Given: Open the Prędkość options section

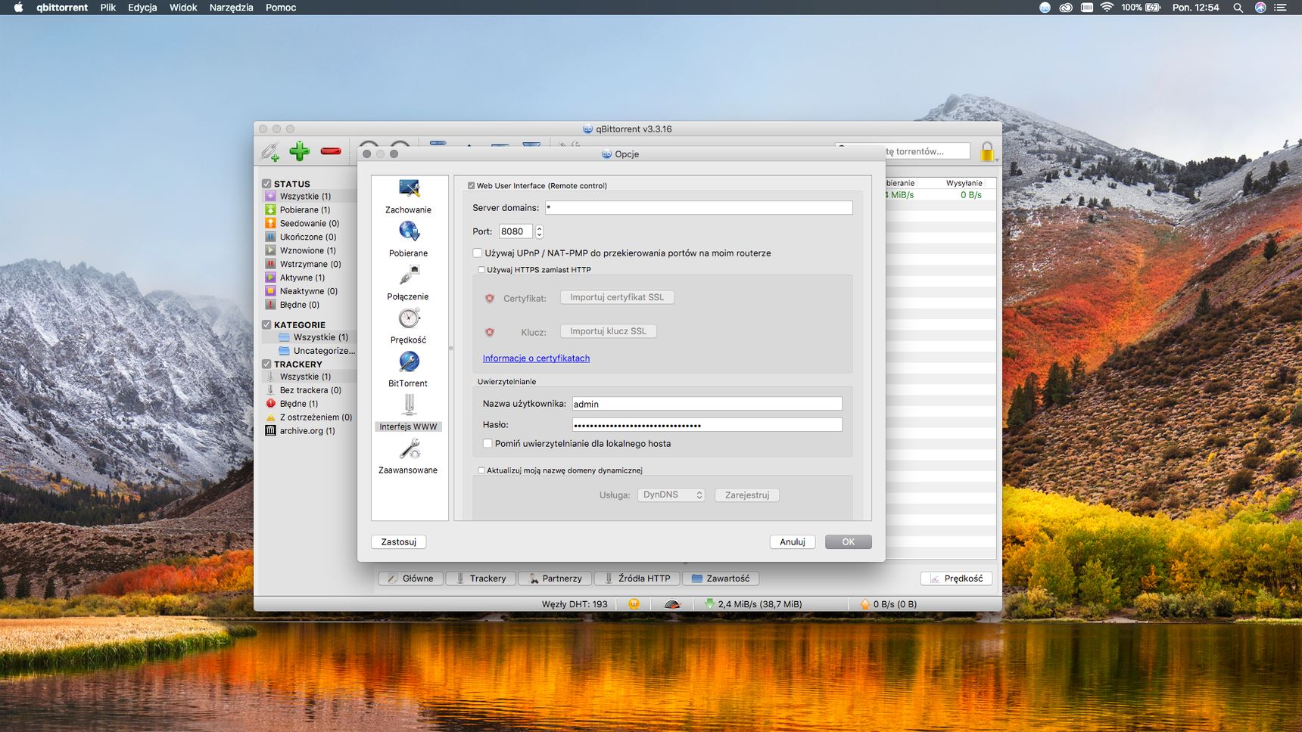Looking at the screenshot, I should point(409,326).
